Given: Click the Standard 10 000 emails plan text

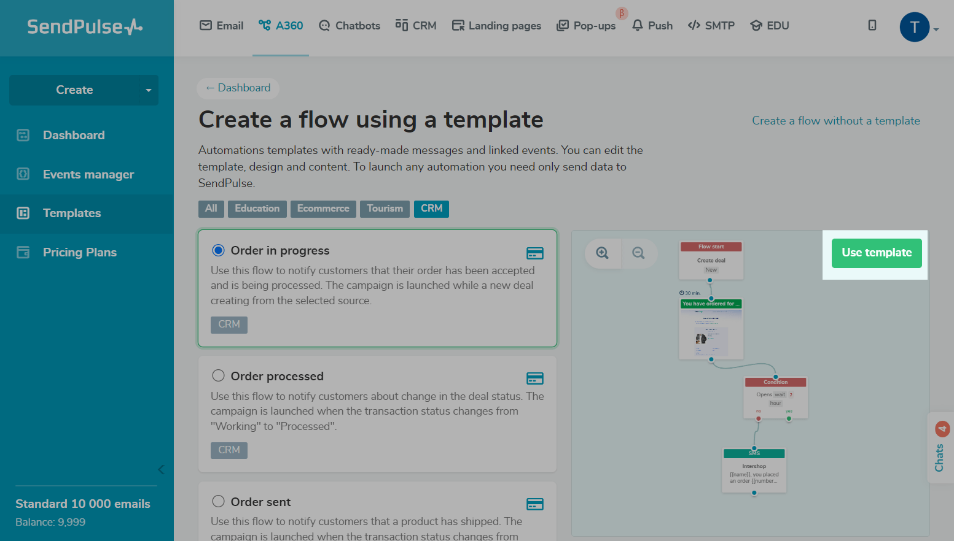Looking at the screenshot, I should click(x=83, y=504).
